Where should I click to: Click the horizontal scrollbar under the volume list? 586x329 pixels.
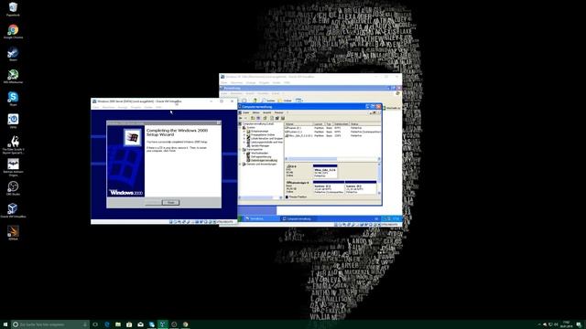[x=331, y=159]
